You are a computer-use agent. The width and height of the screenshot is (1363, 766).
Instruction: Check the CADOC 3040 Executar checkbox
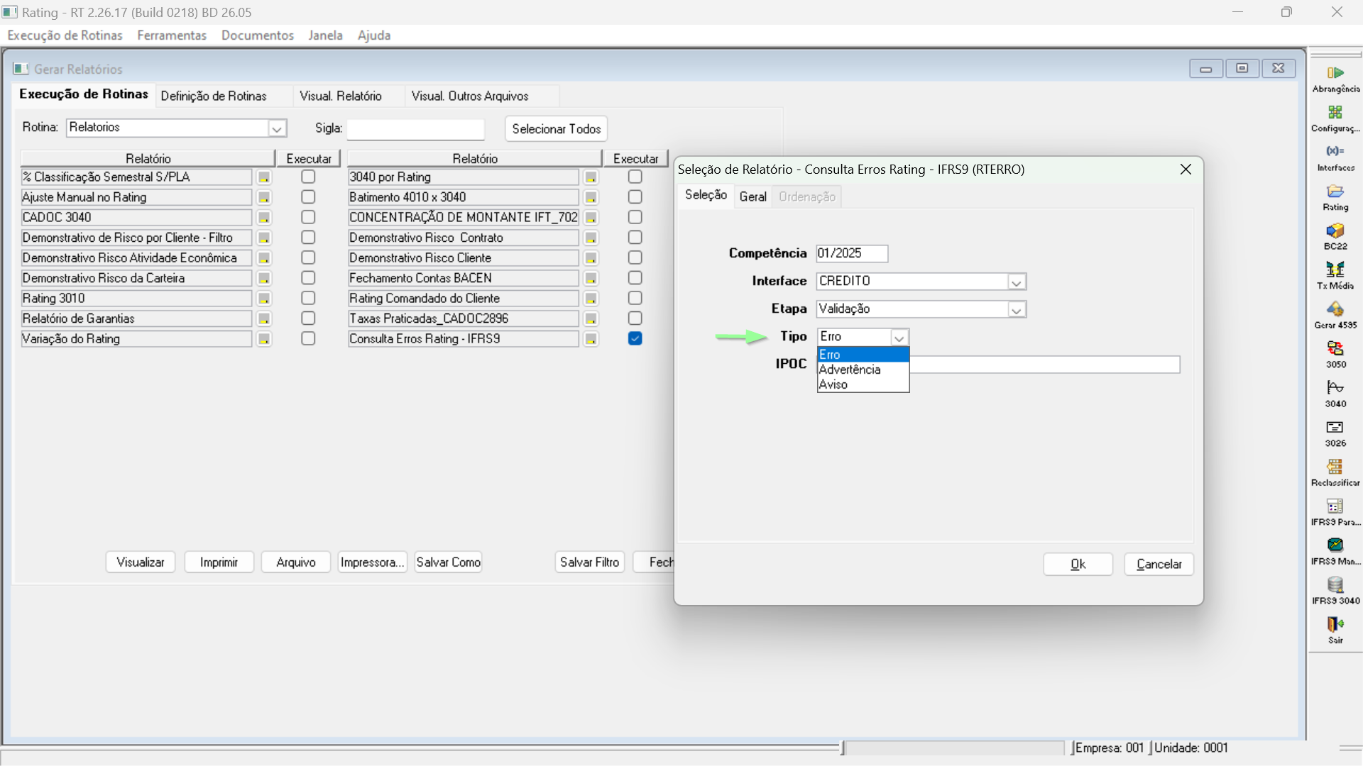click(x=308, y=218)
